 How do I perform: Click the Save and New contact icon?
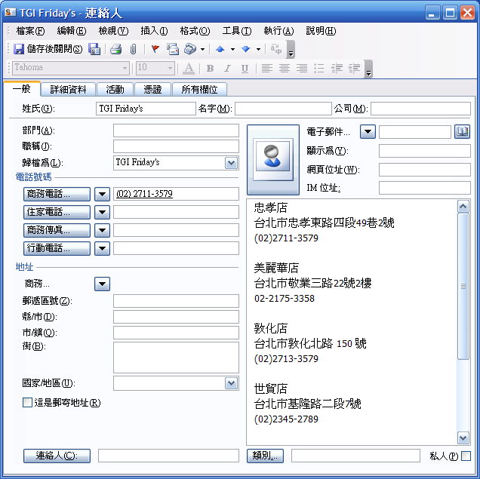94,49
